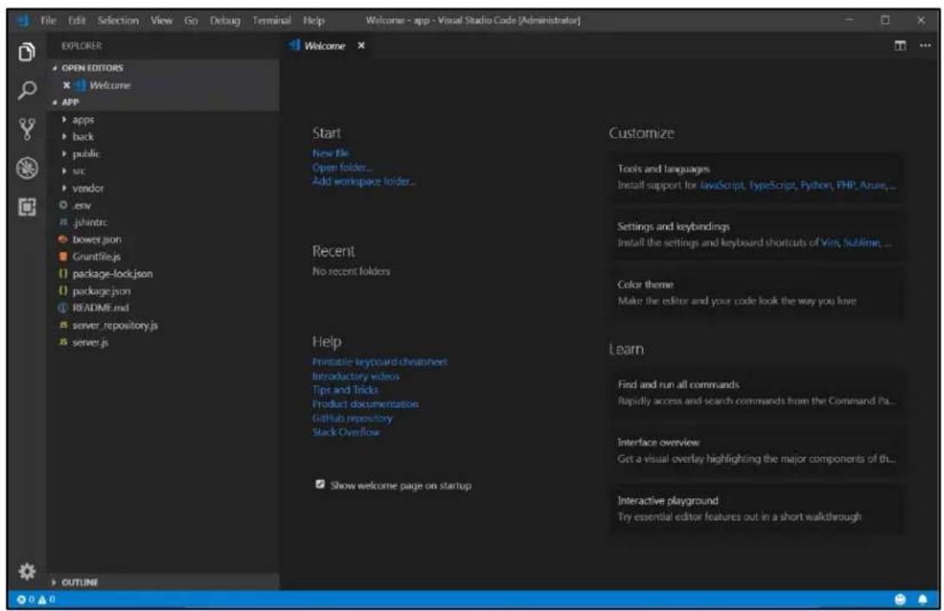Open the Edit menu
Screen dimensions: 944x611
[x=77, y=21]
